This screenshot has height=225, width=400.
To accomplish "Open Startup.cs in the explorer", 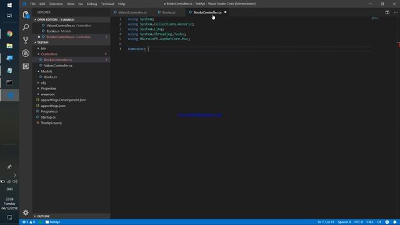I will point(48,117).
